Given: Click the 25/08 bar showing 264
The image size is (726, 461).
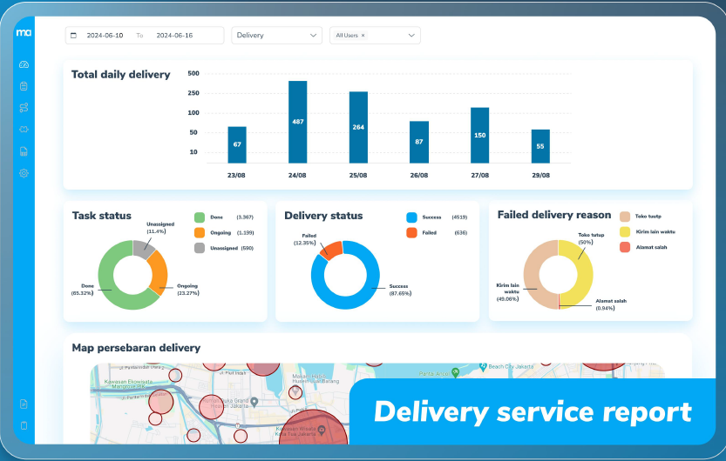Looking at the screenshot, I should coord(358,128).
